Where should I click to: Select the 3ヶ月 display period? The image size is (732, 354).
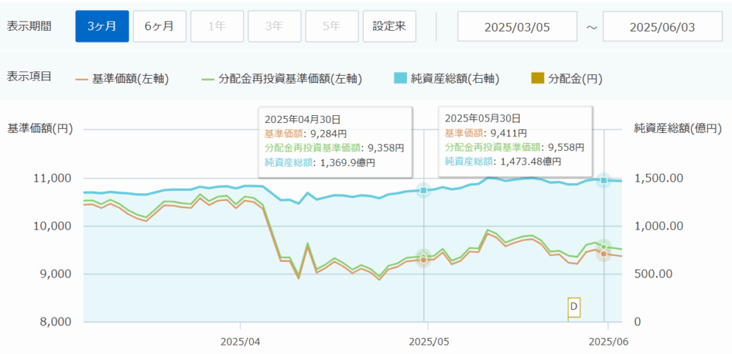[102, 26]
